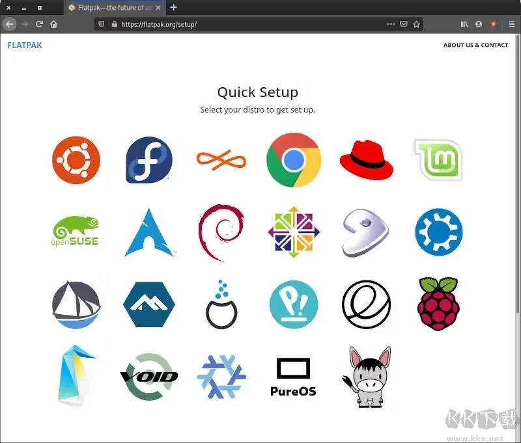This screenshot has height=443, width=521.
Task: Reload the current page
Action: (x=39, y=24)
